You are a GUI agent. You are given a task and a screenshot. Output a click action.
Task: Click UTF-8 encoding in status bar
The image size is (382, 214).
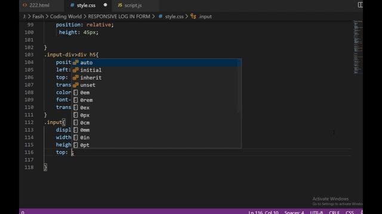(x=316, y=212)
